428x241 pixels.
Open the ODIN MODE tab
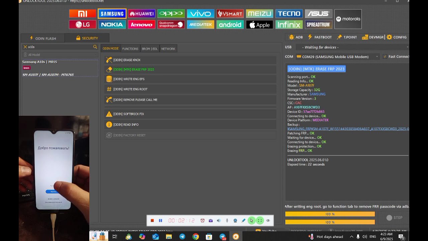pos(110,49)
